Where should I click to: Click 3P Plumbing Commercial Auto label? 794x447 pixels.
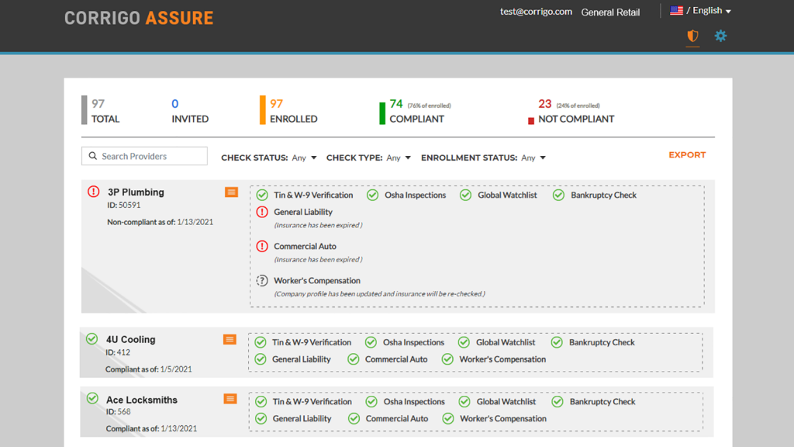pyautogui.click(x=305, y=246)
